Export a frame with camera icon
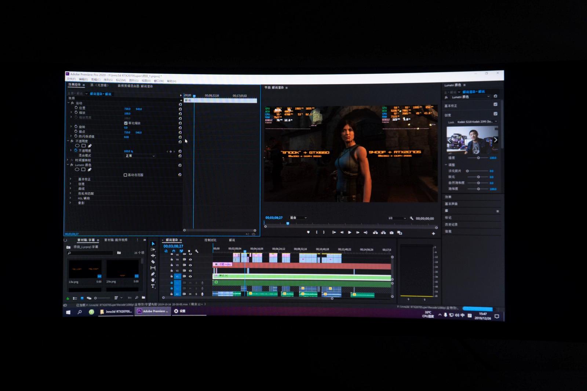This screenshot has width=587, height=391. coord(391,233)
